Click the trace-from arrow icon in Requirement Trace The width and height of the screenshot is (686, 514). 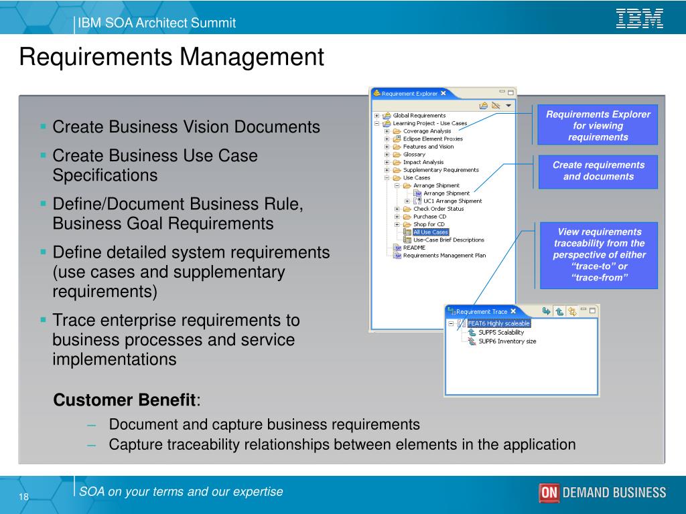coord(559,312)
